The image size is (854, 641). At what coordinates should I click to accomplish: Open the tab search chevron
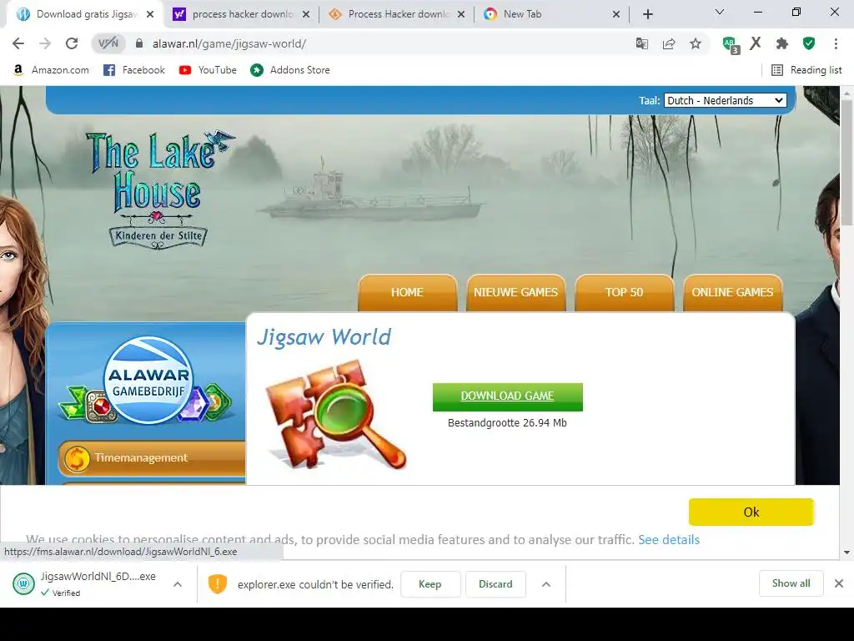[x=720, y=12]
